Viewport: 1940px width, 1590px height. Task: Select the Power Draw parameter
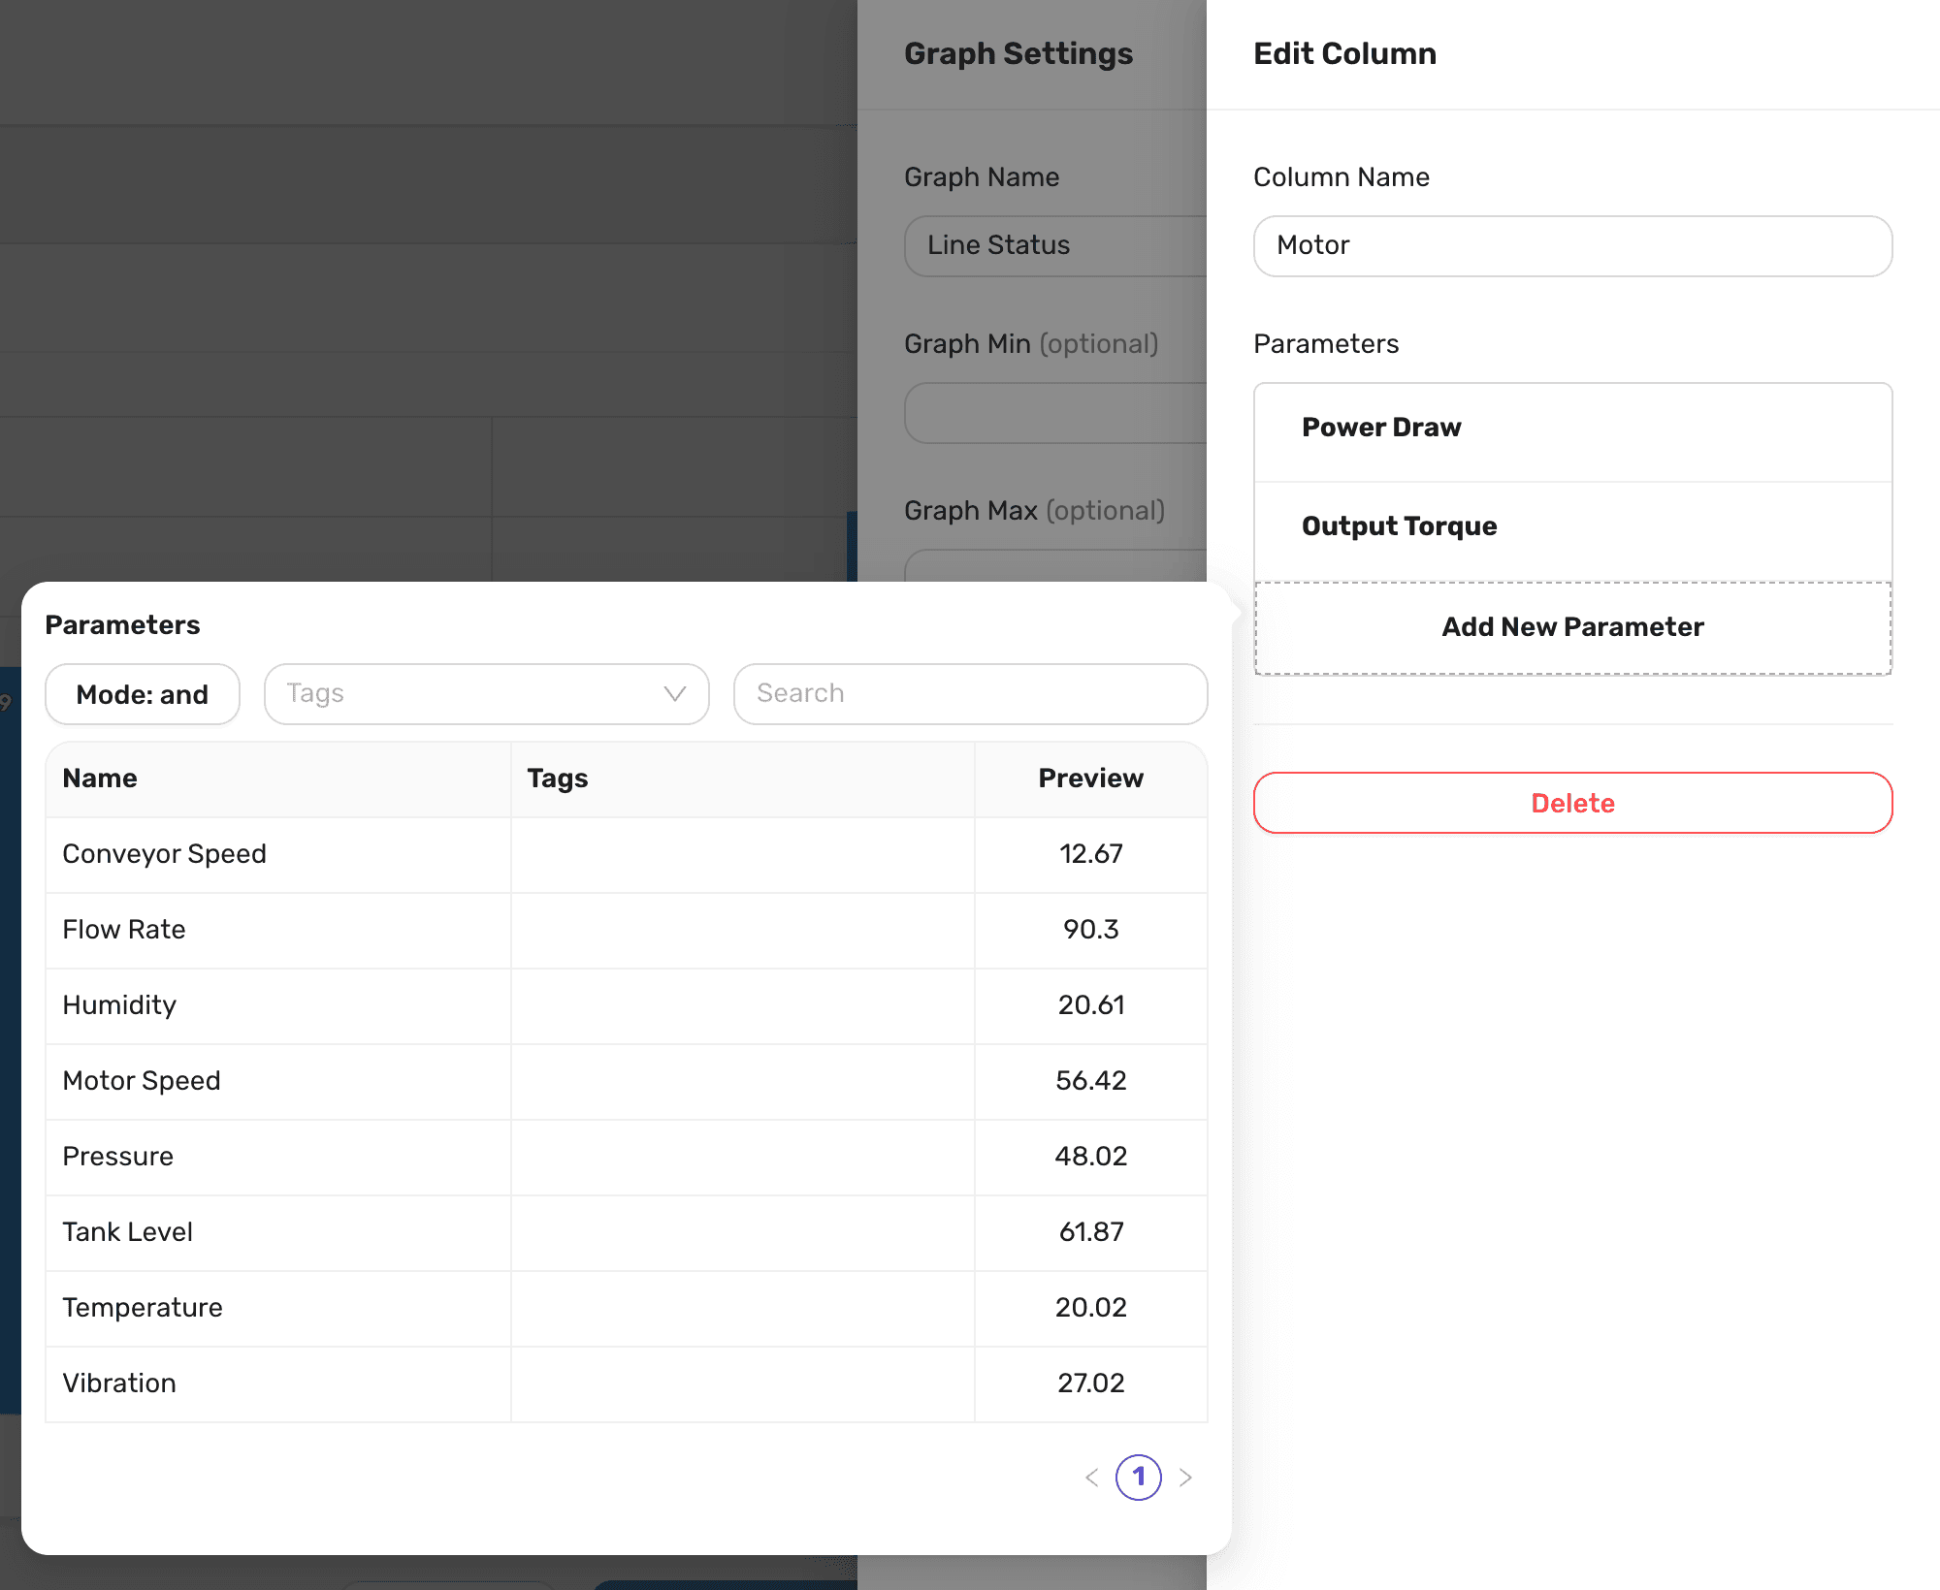[x=1572, y=432]
